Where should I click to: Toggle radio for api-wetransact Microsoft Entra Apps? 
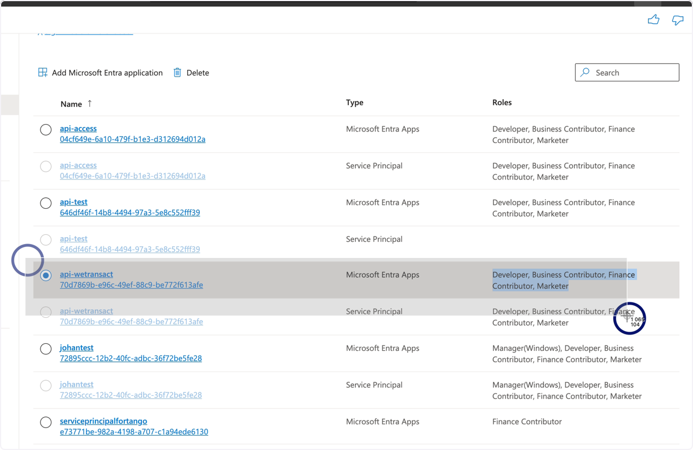(x=46, y=276)
